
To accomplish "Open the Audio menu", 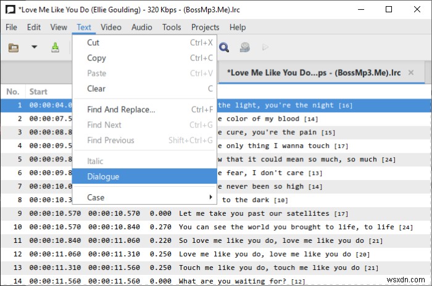I will pyautogui.click(x=142, y=27).
